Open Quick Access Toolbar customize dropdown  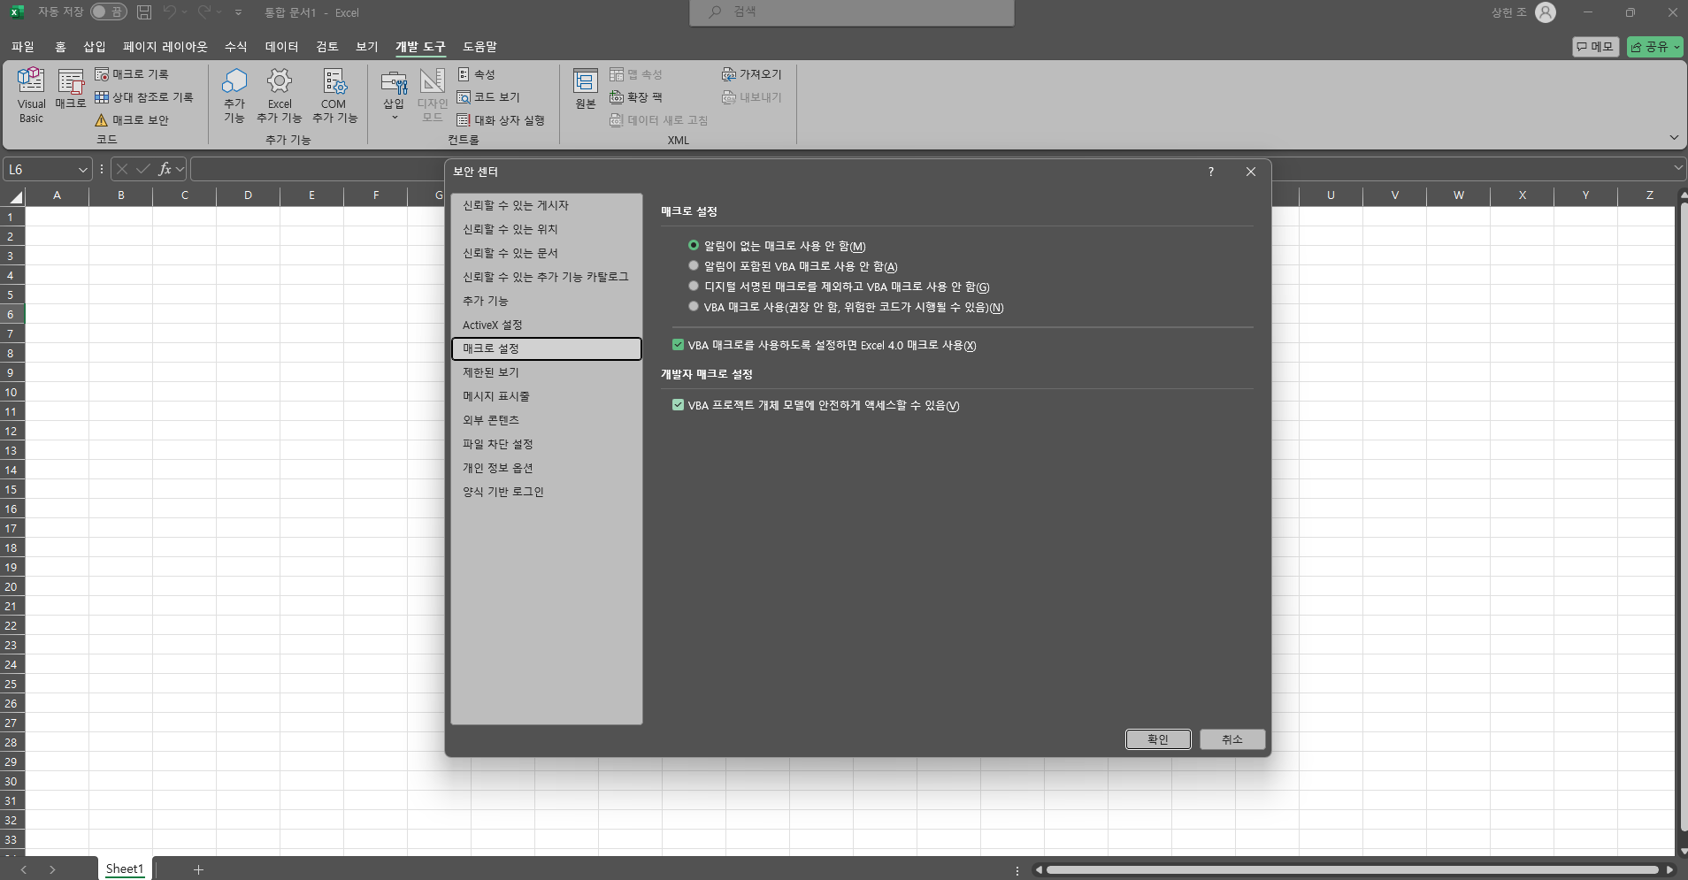coord(238,12)
